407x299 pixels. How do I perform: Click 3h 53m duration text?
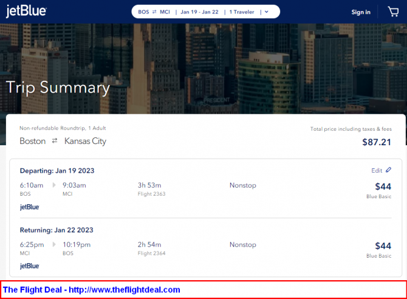149,185
